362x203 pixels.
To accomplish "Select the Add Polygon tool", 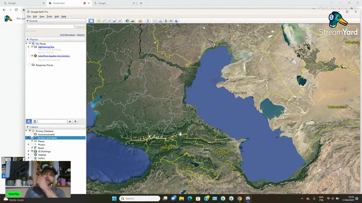I will pos(104,21).
